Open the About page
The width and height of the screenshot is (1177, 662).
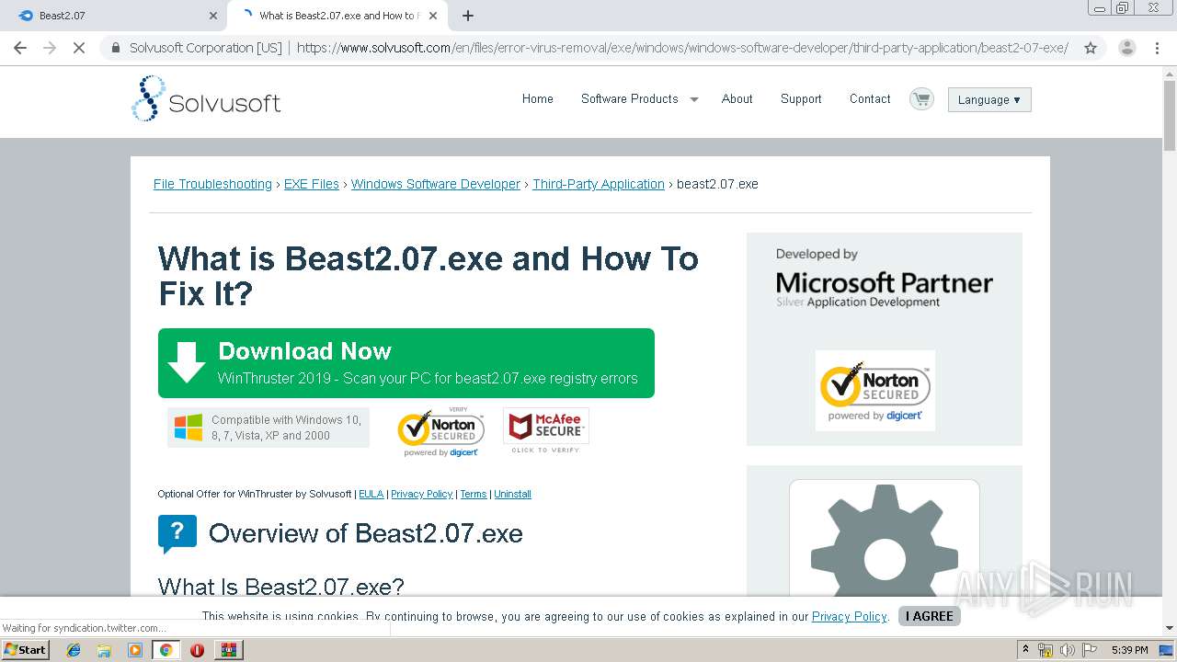(x=737, y=98)
